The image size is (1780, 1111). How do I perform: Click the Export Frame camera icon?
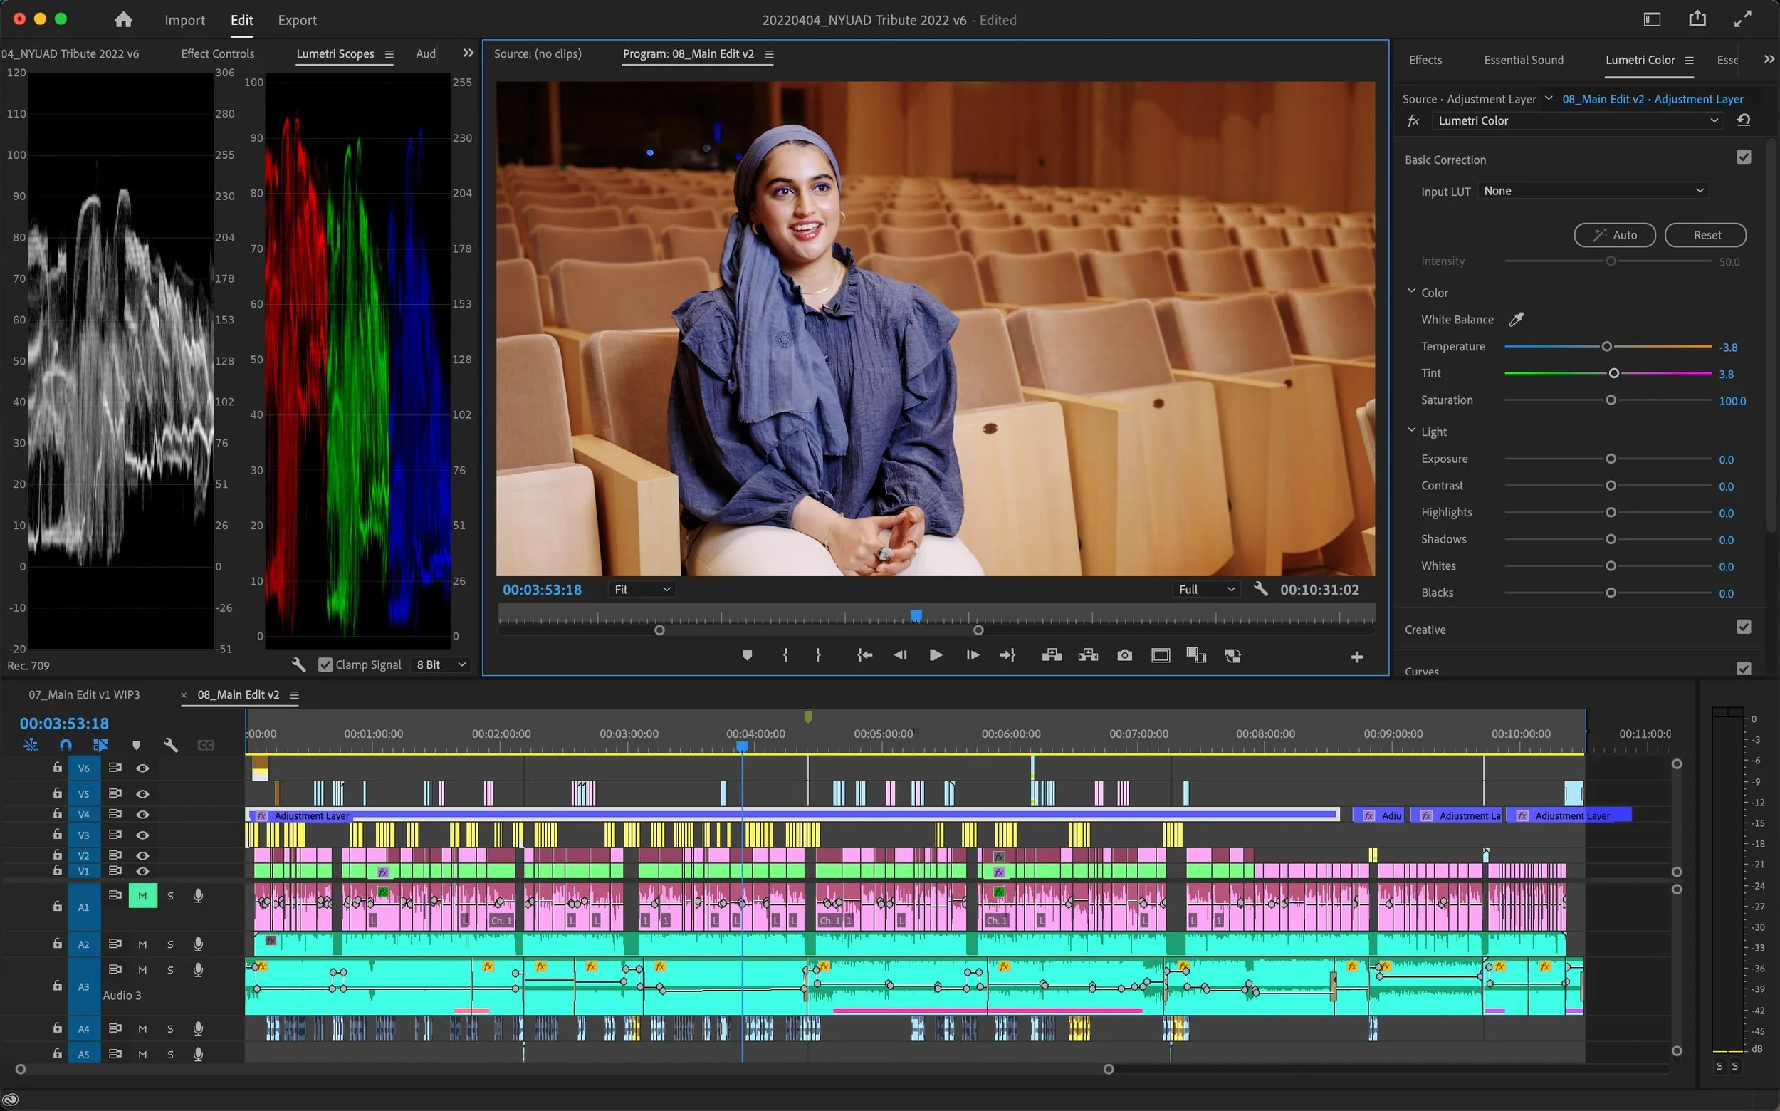coord(1124,655)
